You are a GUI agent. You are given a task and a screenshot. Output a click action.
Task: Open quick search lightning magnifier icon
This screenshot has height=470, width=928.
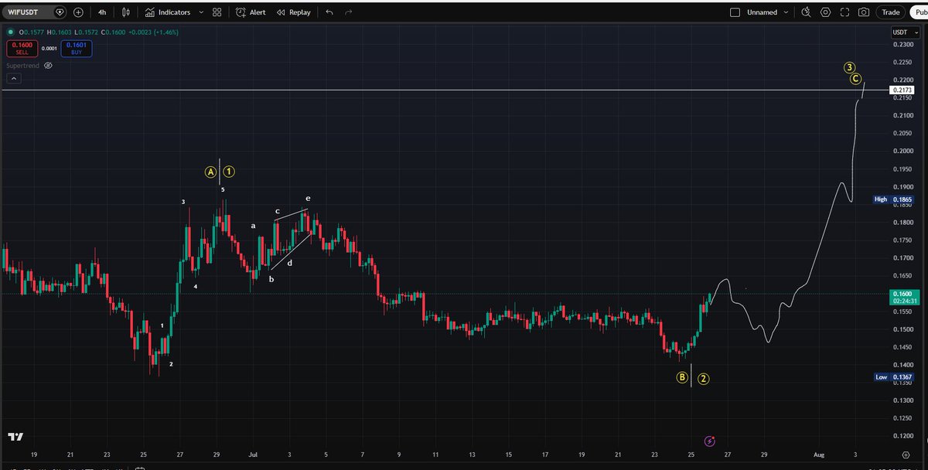click(807, 12)
